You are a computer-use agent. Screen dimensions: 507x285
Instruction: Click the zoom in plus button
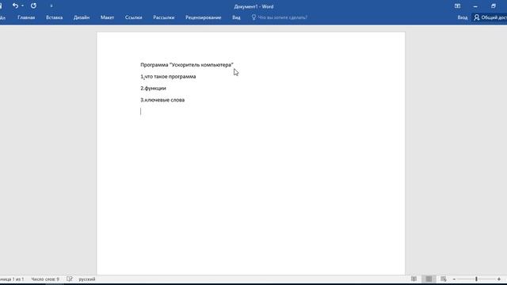(x=499, y=279)
